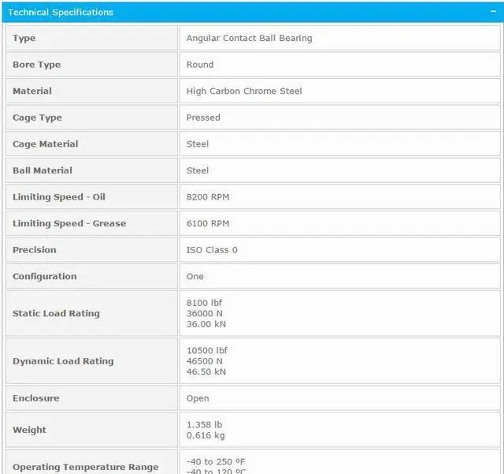Select the 1.358 lb weight value
504x474 pixels.
tap(205, 424)
